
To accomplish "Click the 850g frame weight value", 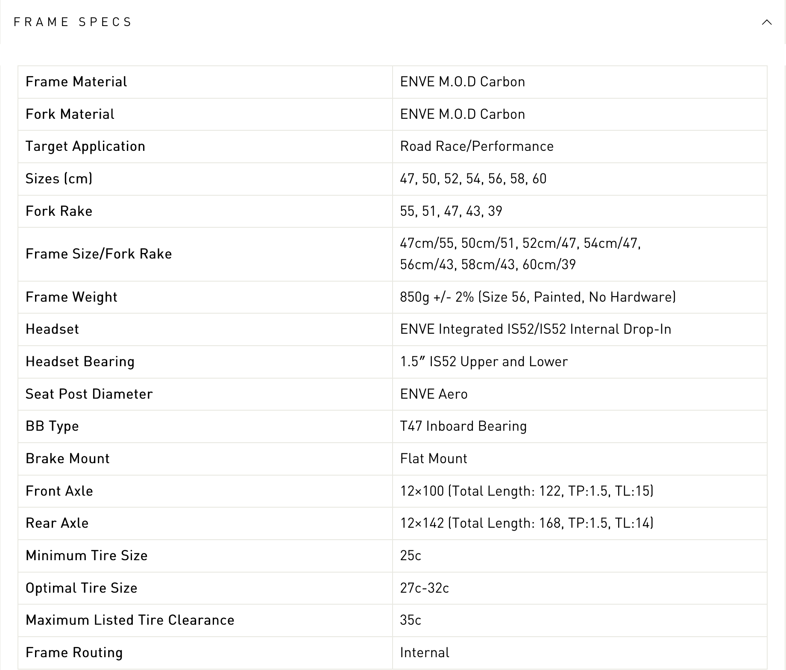I will [538, 297].
